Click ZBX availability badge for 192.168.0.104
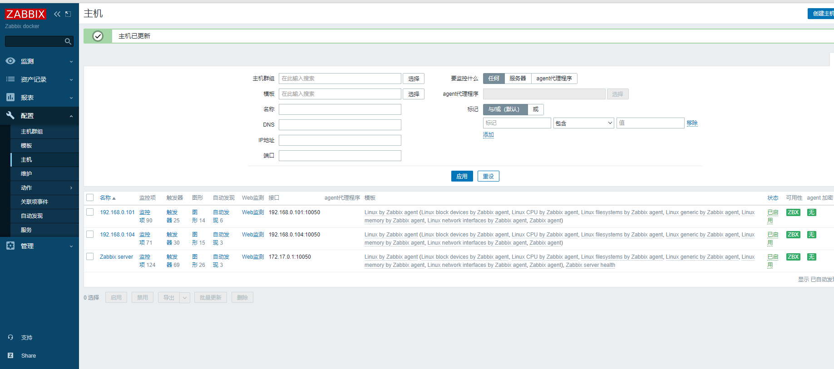Screen dimensions: 834x369 [793, 235]
